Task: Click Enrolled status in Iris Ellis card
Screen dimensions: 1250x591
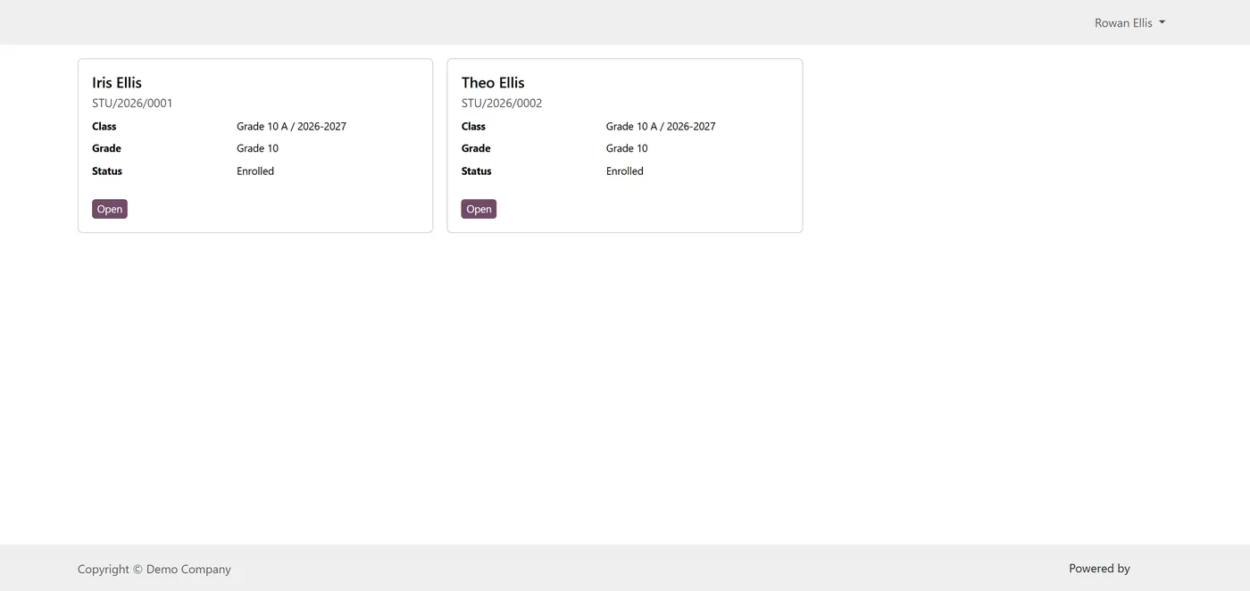Action: (x=255, y=171)
